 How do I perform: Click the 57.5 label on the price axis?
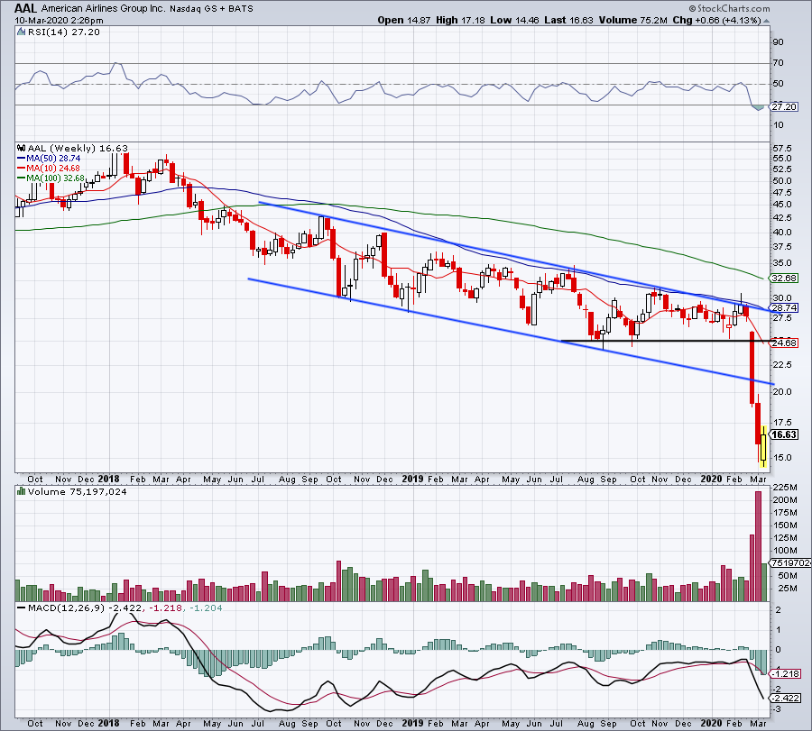(x=782, y=149)
